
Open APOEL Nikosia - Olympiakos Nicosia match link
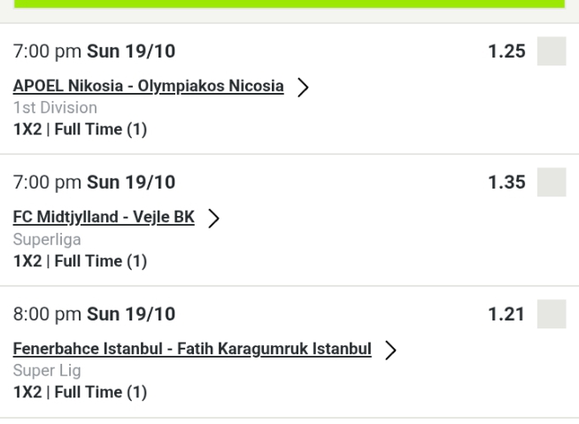(x=148, y=86)
